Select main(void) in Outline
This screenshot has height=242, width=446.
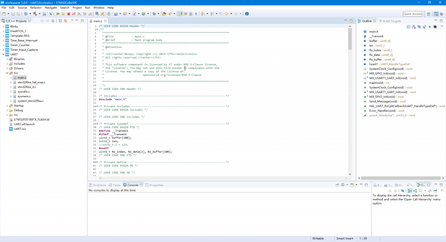click(x=379, y=83)
